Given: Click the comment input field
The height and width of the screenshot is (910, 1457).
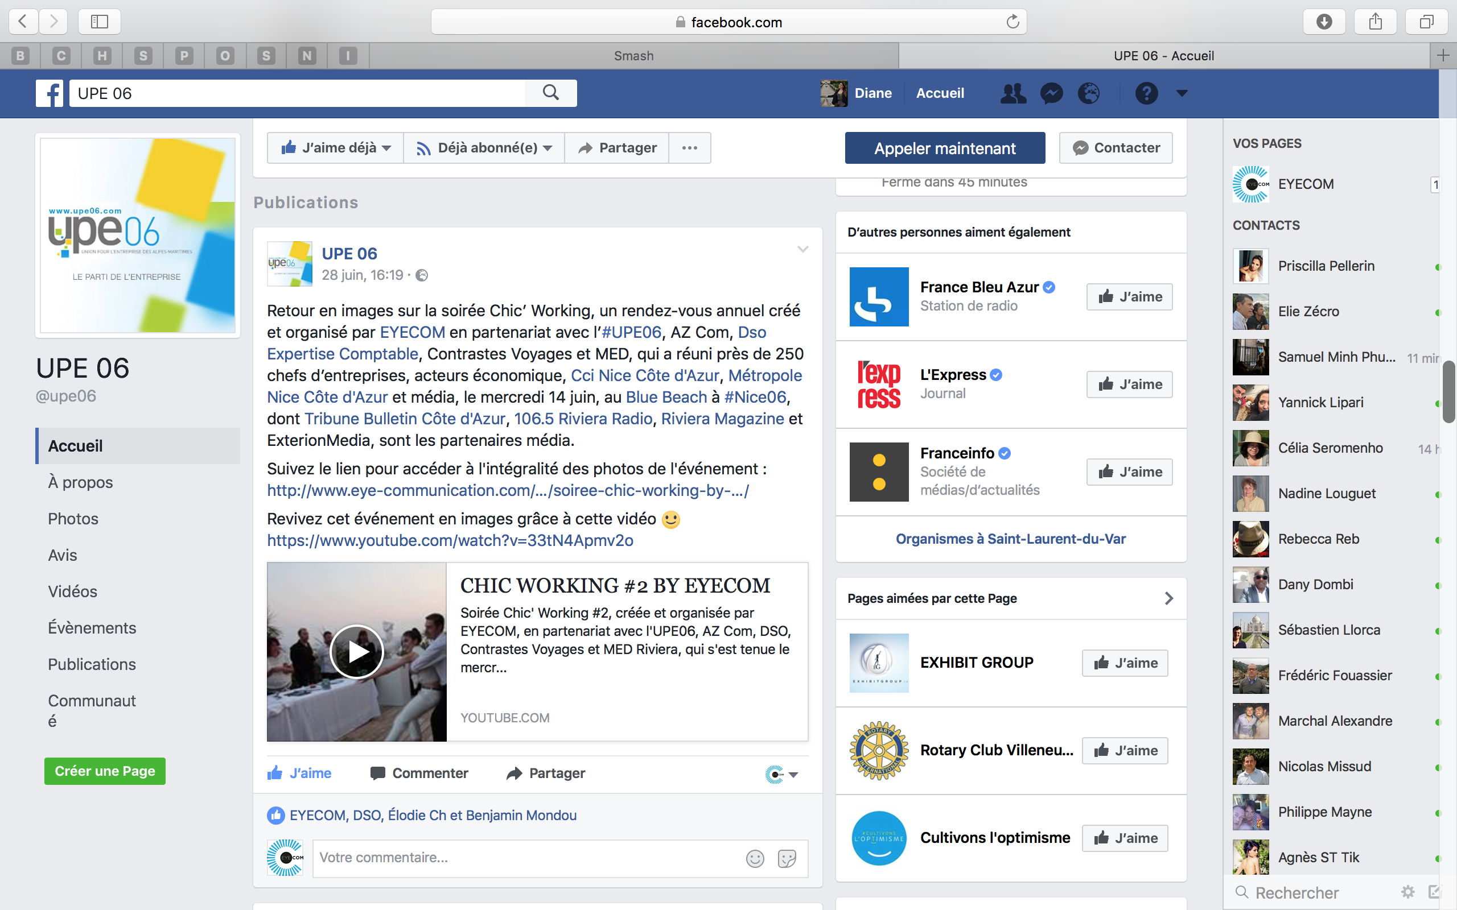Looking at the screenshot, I should click(x=560, y=858).
